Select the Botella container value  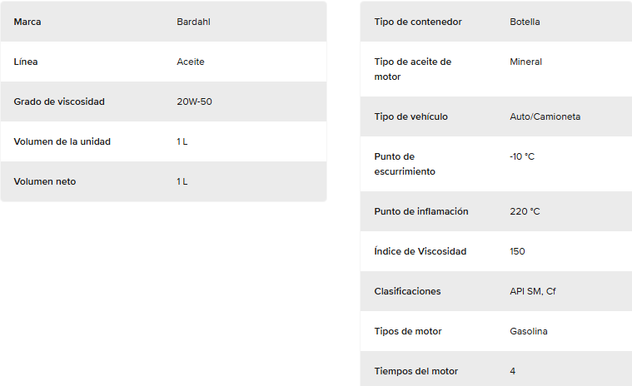[x=525, y=22]
